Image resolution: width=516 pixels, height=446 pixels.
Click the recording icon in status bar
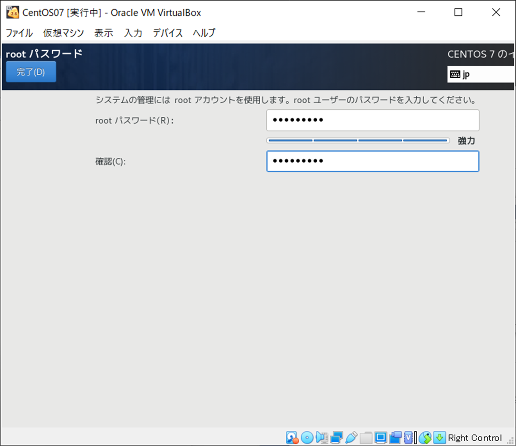(x=396, y=438)
